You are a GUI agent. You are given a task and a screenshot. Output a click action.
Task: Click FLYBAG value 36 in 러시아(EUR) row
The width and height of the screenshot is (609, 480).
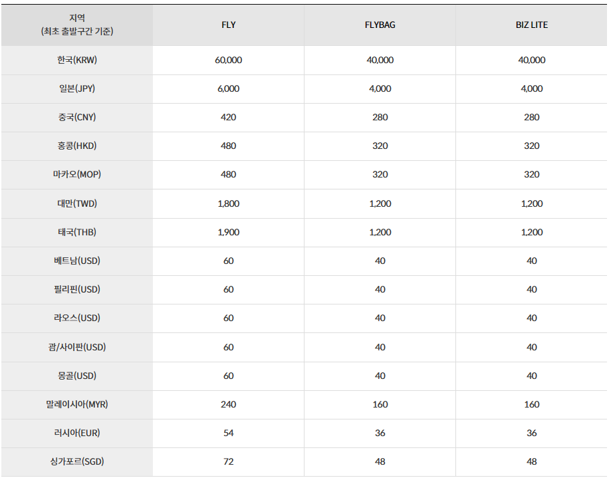click(380, 433)
